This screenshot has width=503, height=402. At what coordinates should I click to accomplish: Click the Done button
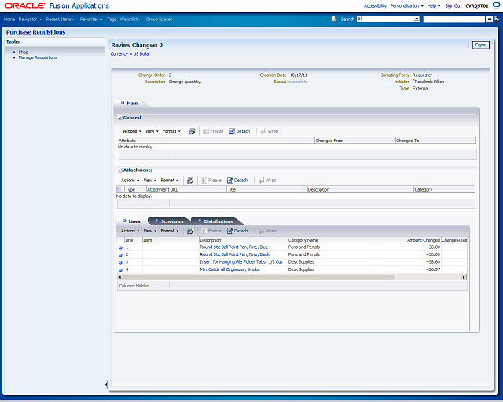coord(480,46)
